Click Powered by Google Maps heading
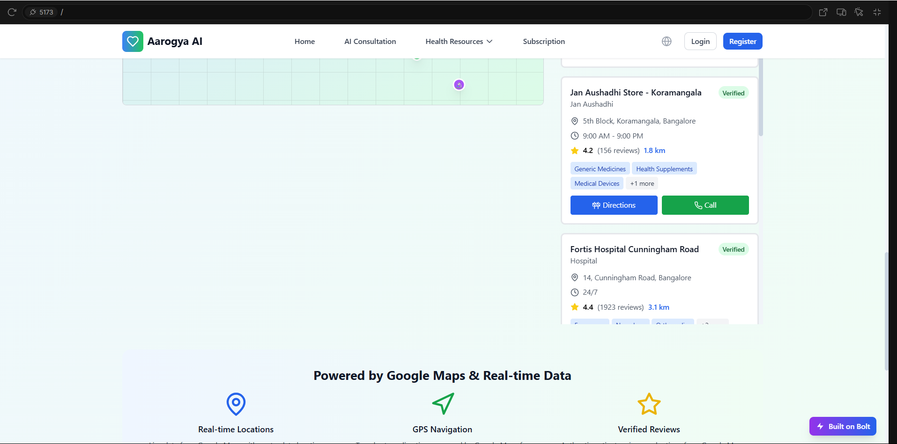This screenshot has width=897, height=444. tap(442, 376)
